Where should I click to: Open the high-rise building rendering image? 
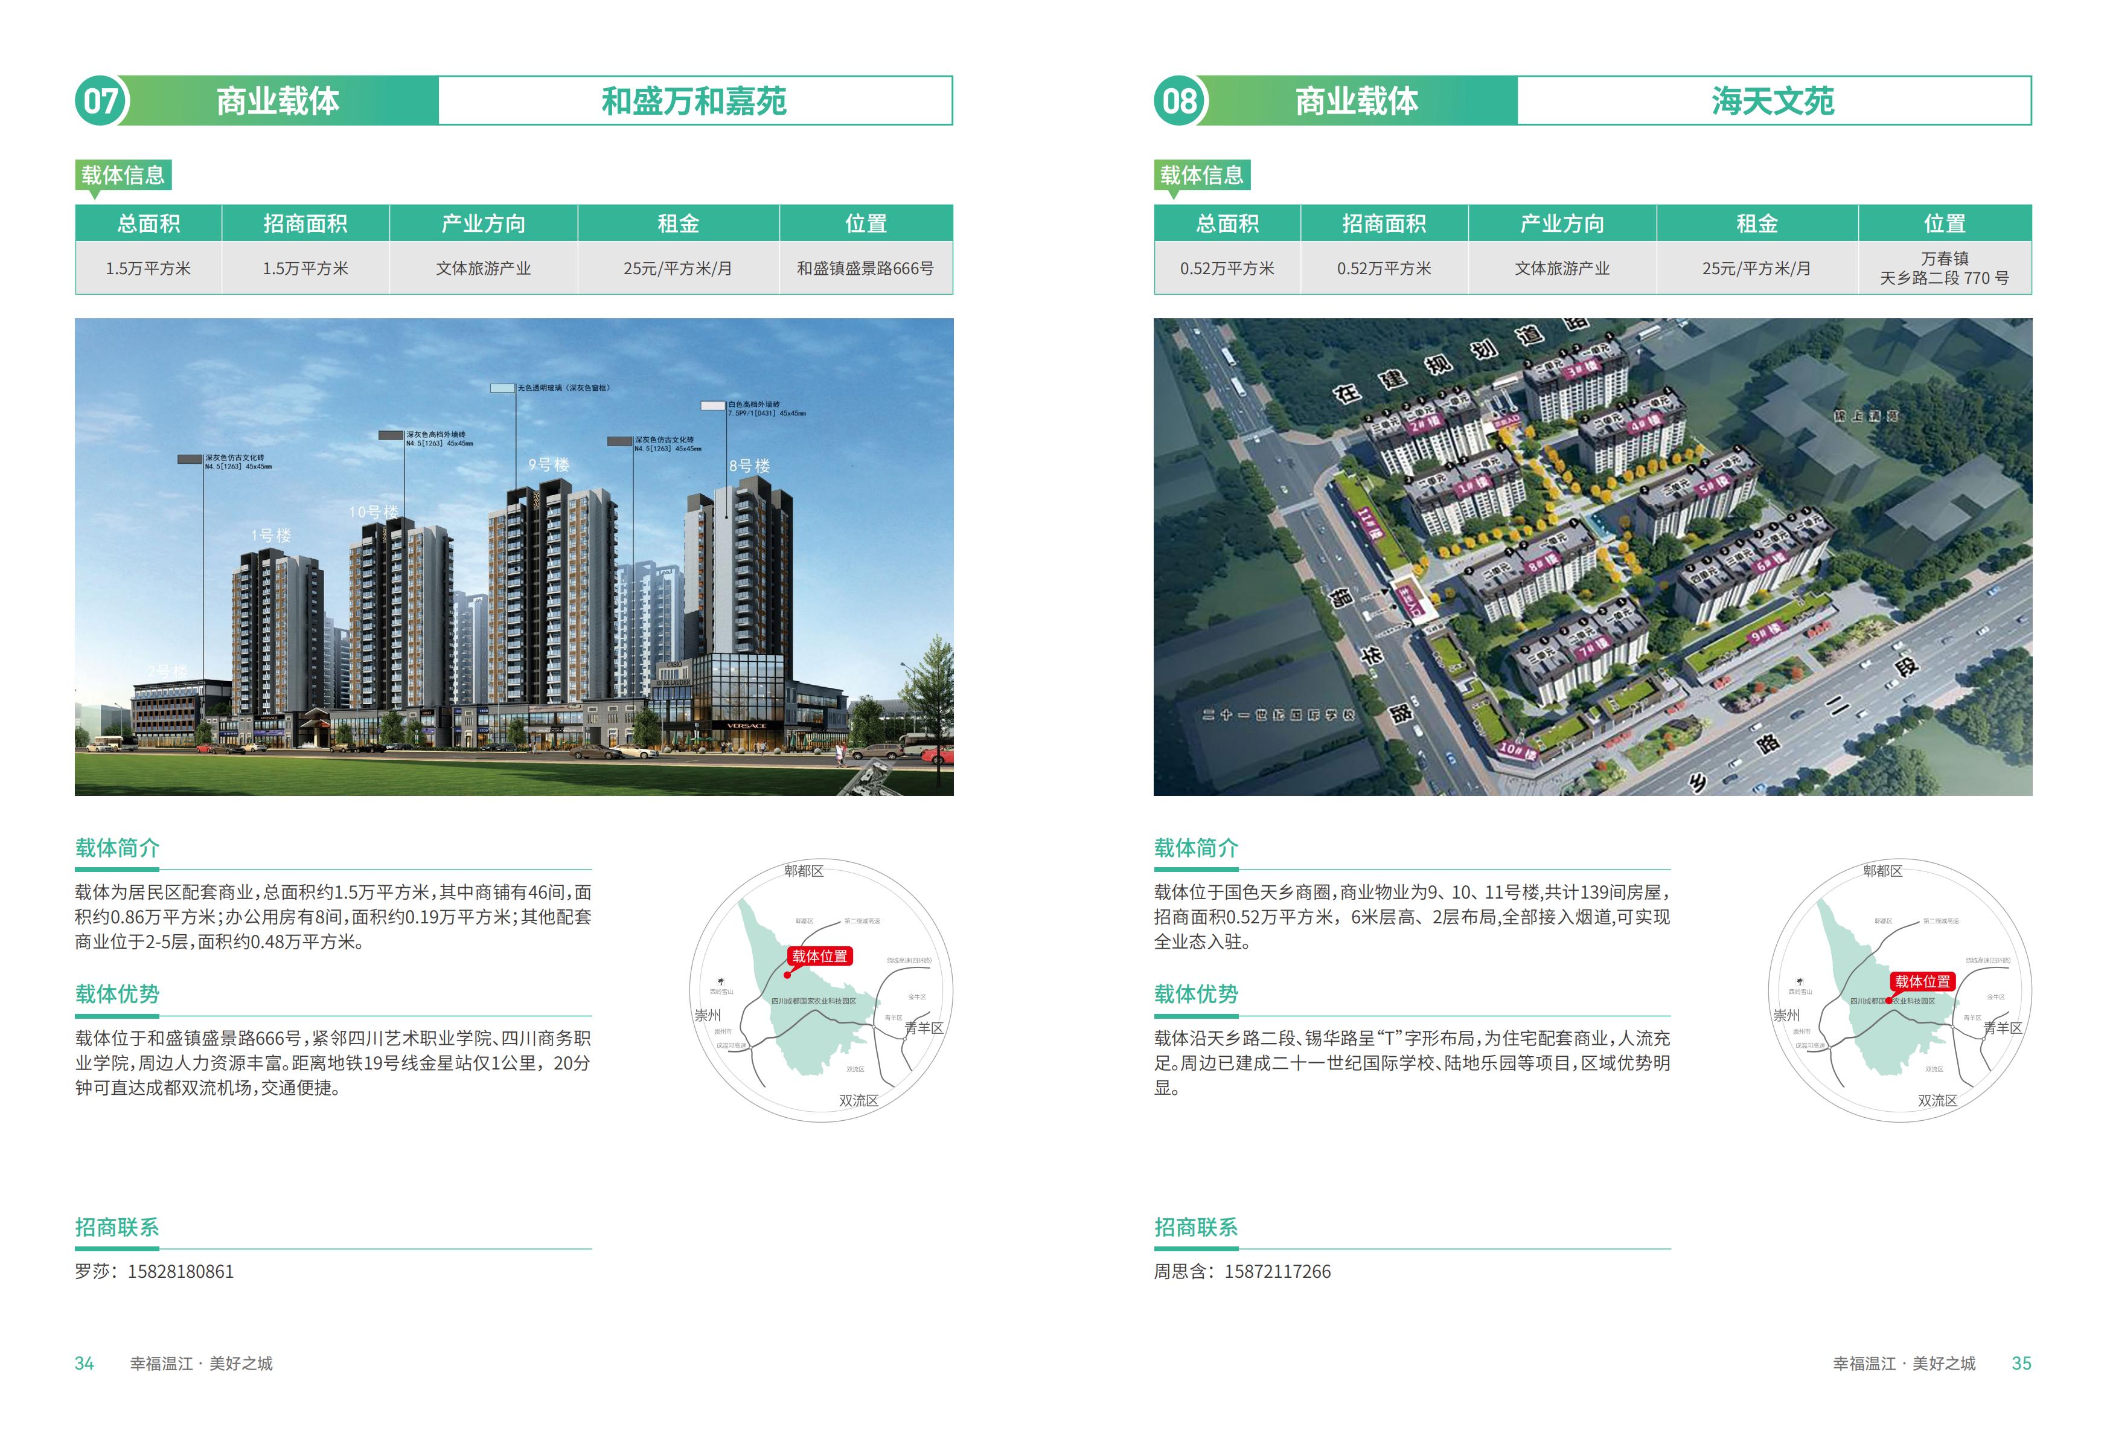(513, 557)
